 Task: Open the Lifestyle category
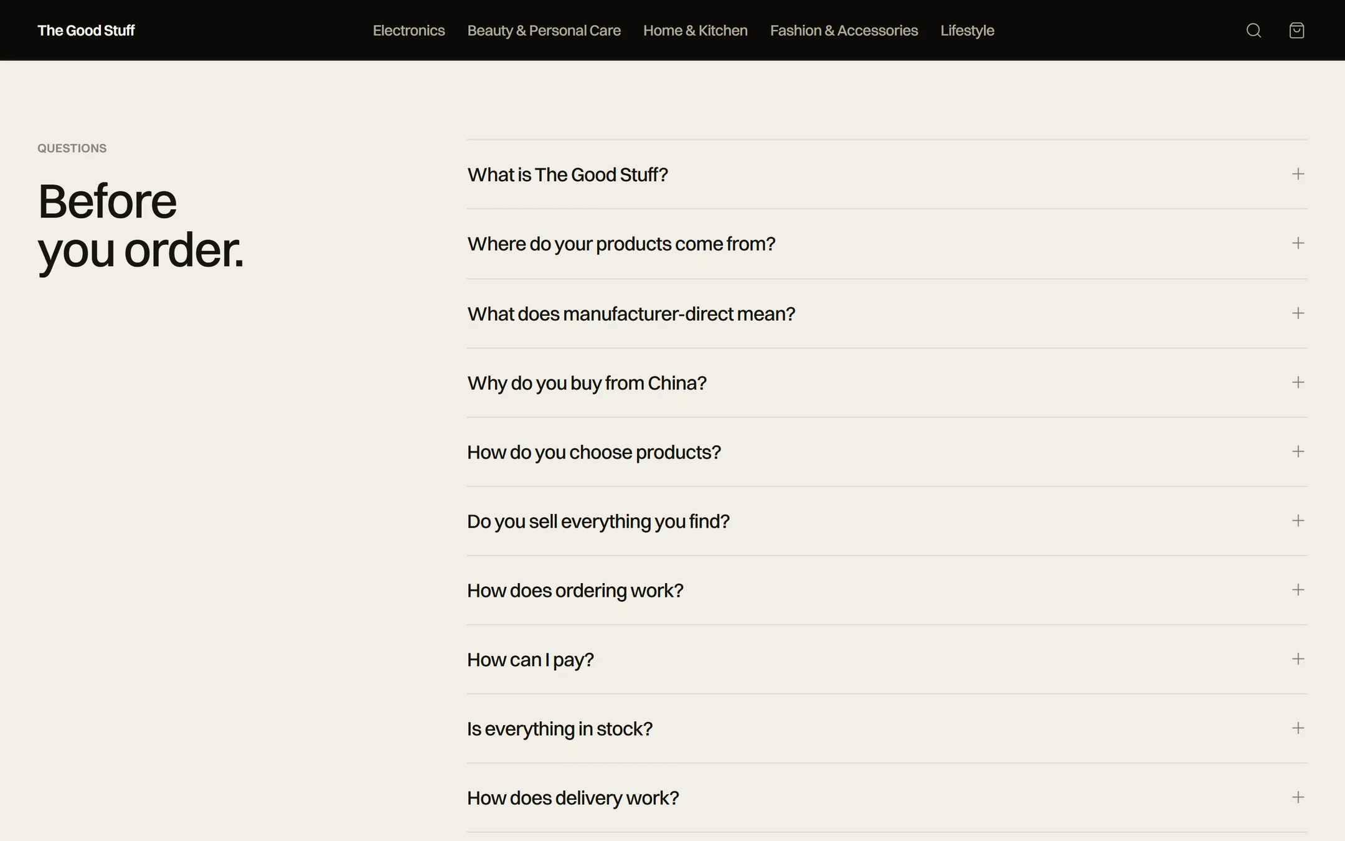tap(967, 31)
